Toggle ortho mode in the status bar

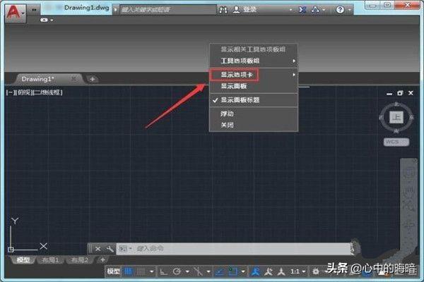[x=163, y=271]
